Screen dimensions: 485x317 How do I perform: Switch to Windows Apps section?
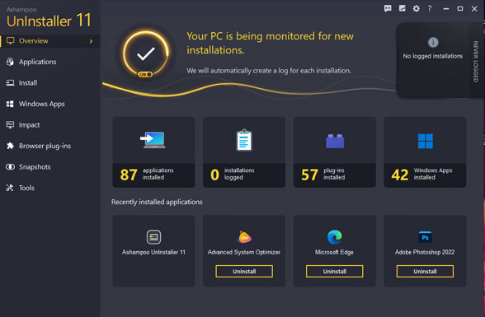point(49,104)
